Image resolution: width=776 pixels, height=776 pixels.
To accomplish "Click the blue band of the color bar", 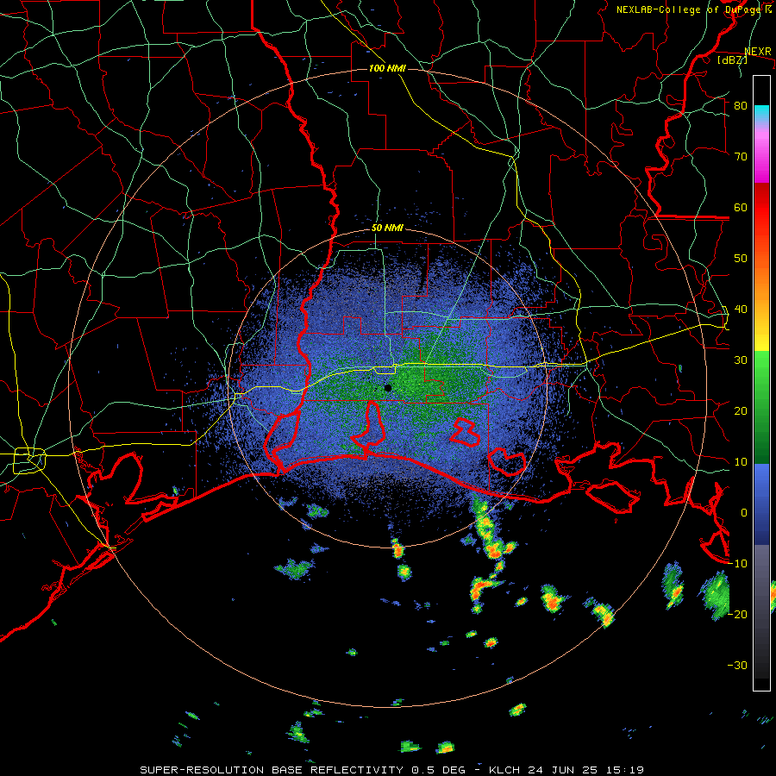I will click(761, 504).
